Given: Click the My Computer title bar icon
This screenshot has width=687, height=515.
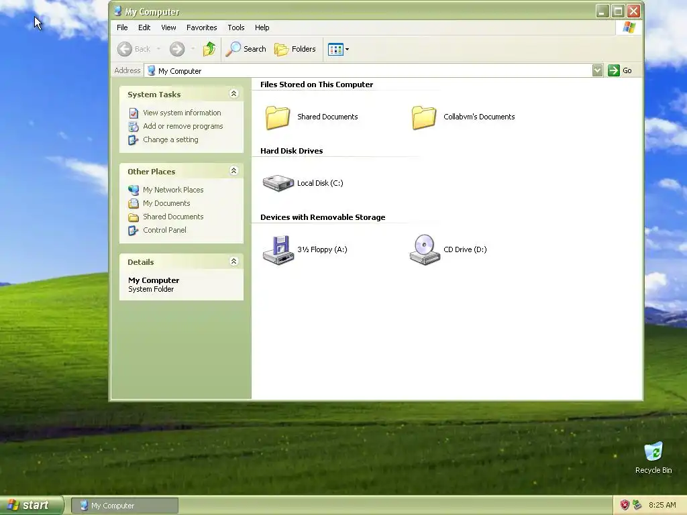Looking at the screenshot, I should pyautogui.click(x=117, y=11).
